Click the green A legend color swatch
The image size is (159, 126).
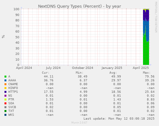tap(5, 77)
